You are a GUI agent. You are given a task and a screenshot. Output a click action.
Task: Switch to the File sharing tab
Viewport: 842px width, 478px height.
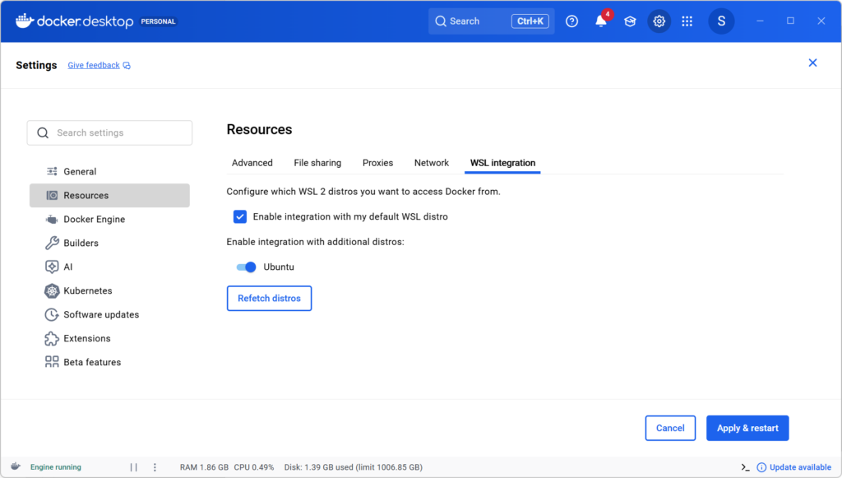point(317,163)
